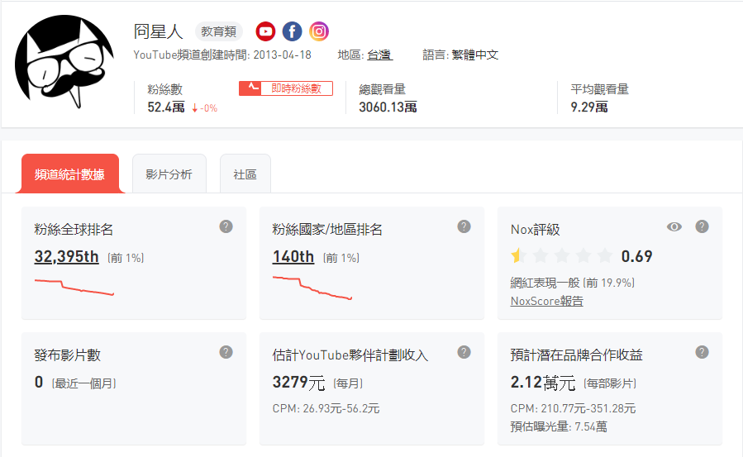The height and width of the screenshot is (457, 743).
Task: Click the Nox score 0.69
Action: (637, 257)
